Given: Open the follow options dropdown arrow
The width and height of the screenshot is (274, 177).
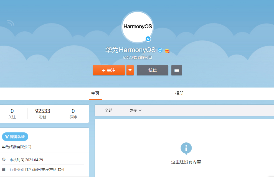Looking at the screenshot, I should [x=130, y=70].
